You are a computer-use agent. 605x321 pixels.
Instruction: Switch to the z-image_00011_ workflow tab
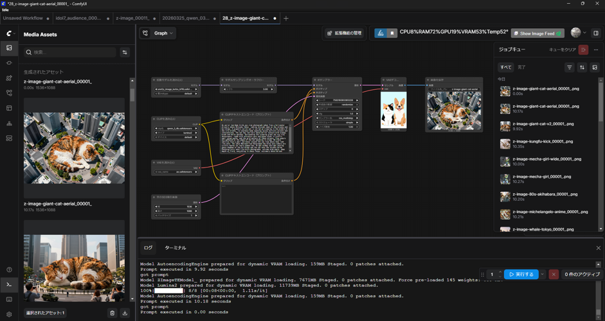[x=132, y=19]
